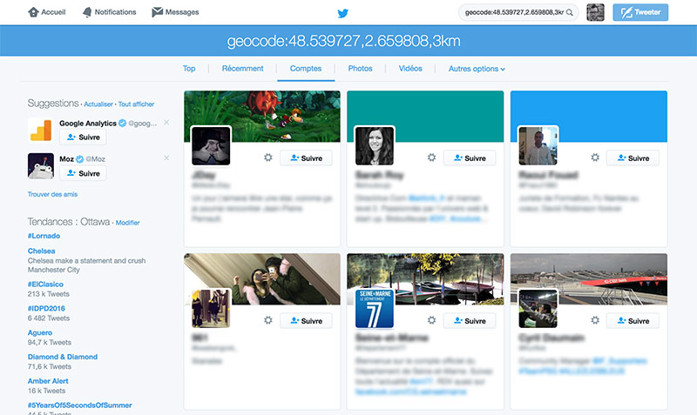This screenshot has width=697, height=415.
Task: Open the #Lornado trend
Action: 44,236
